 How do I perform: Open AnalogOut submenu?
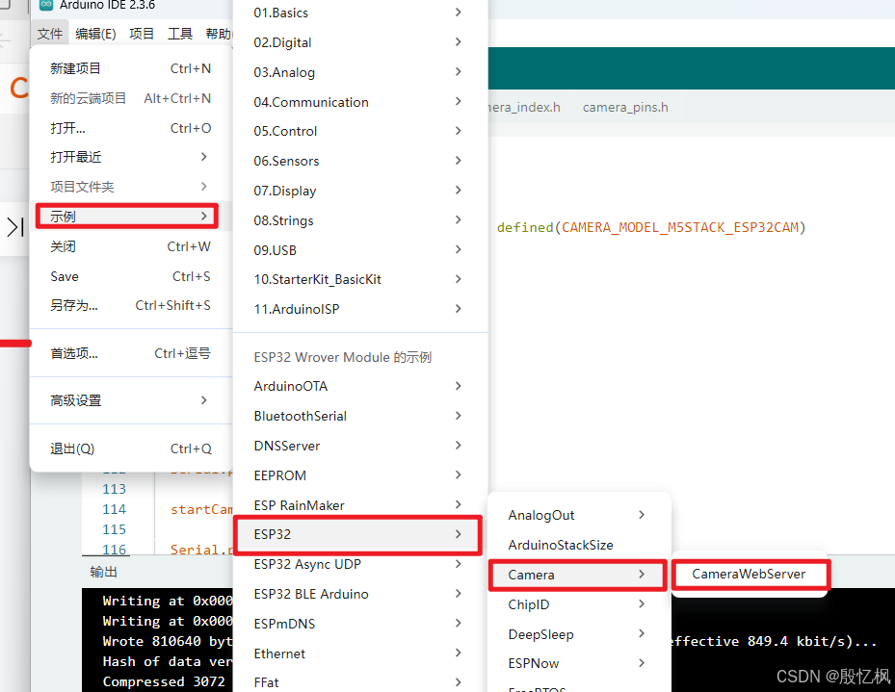[579, 515]
